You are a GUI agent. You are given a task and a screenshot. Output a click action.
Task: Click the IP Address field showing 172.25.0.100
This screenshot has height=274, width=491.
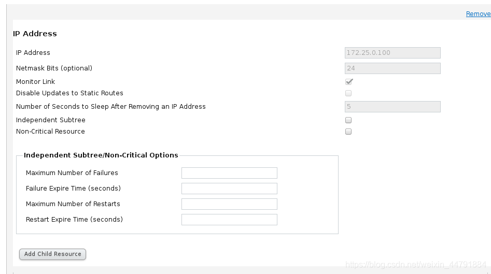point(392,53)
